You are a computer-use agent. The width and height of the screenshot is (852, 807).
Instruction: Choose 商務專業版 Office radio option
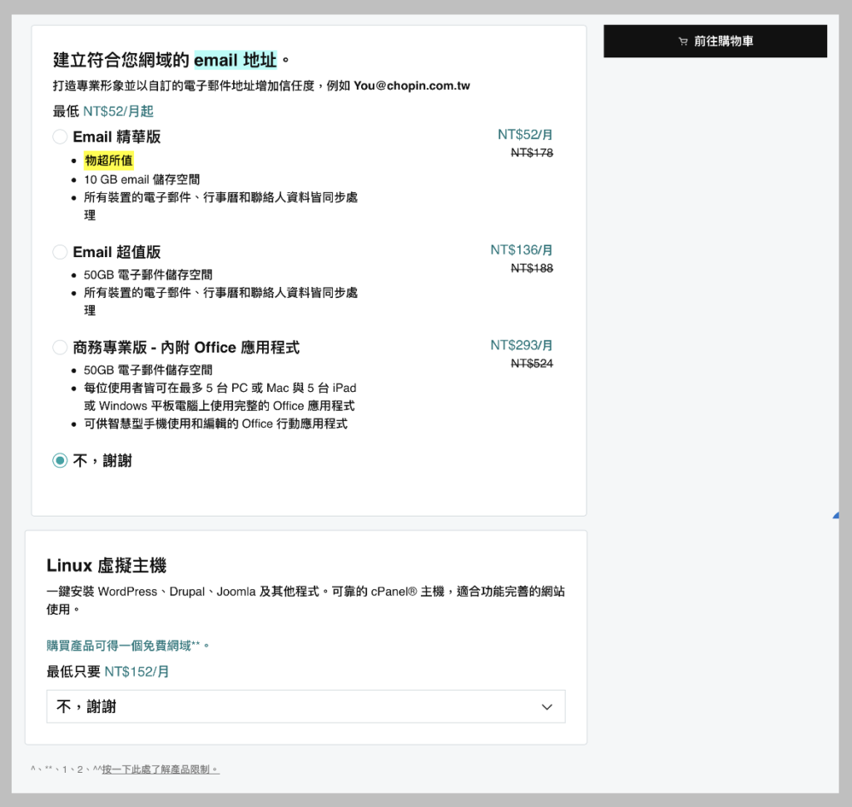coord(60,347)
